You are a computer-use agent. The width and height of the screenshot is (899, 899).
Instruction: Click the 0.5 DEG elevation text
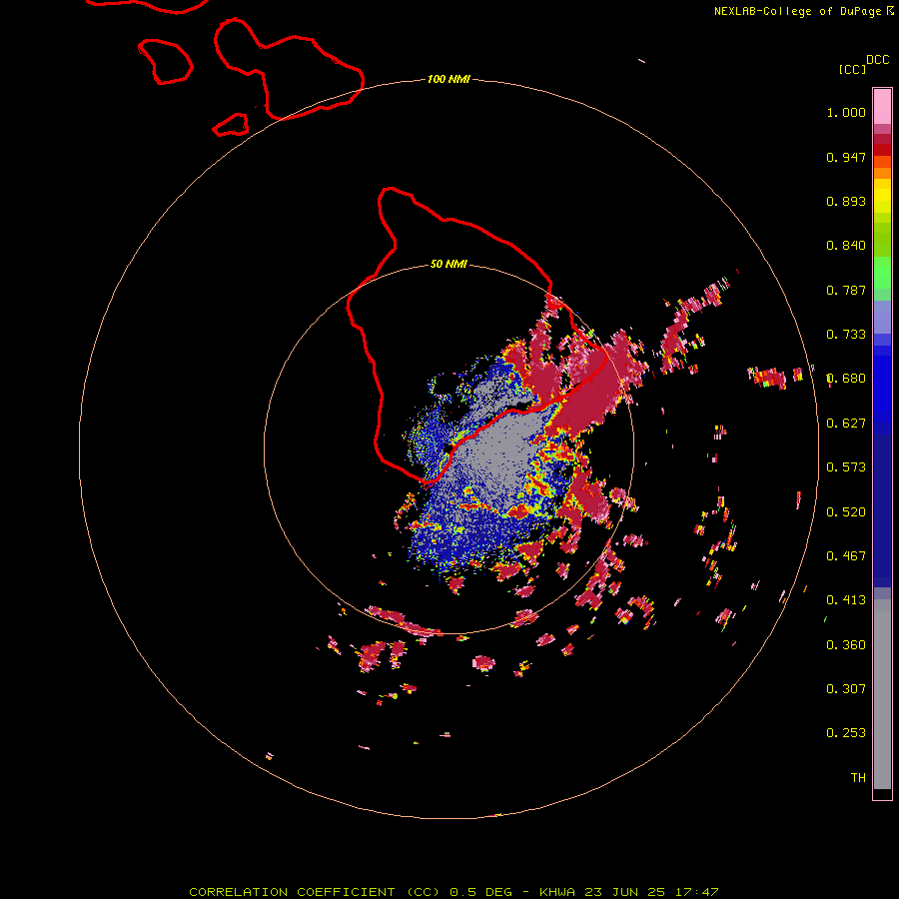click(x=482, y=892)
